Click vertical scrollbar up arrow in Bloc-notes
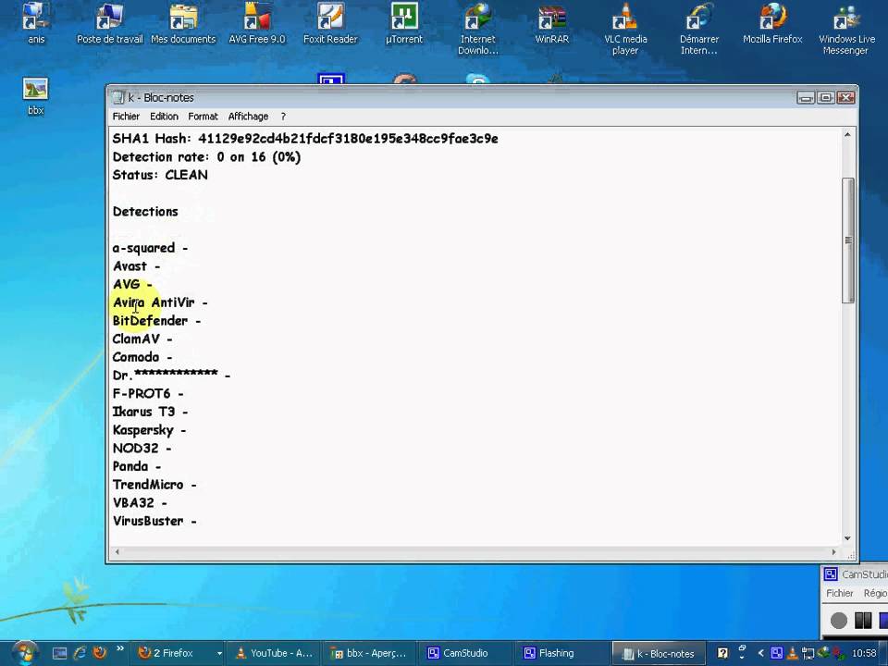This screenshot has width=888, height=666. 847,135
